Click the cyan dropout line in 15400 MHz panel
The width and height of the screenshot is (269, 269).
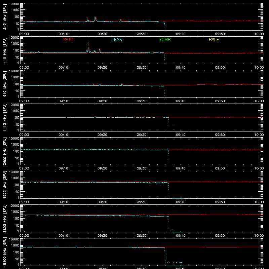click(x=165, y=255)
